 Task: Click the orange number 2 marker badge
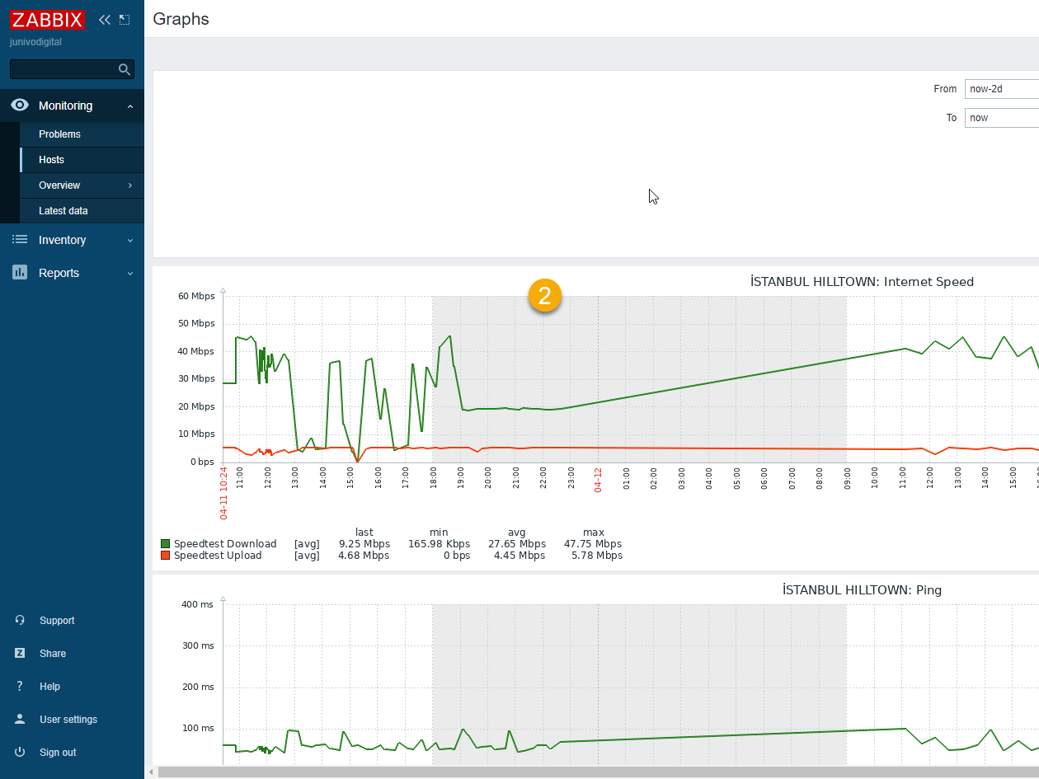tap(544, 295)
